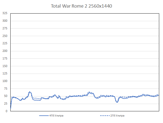
Task: Click the 275 y-axis label
Action: point(5,28)
